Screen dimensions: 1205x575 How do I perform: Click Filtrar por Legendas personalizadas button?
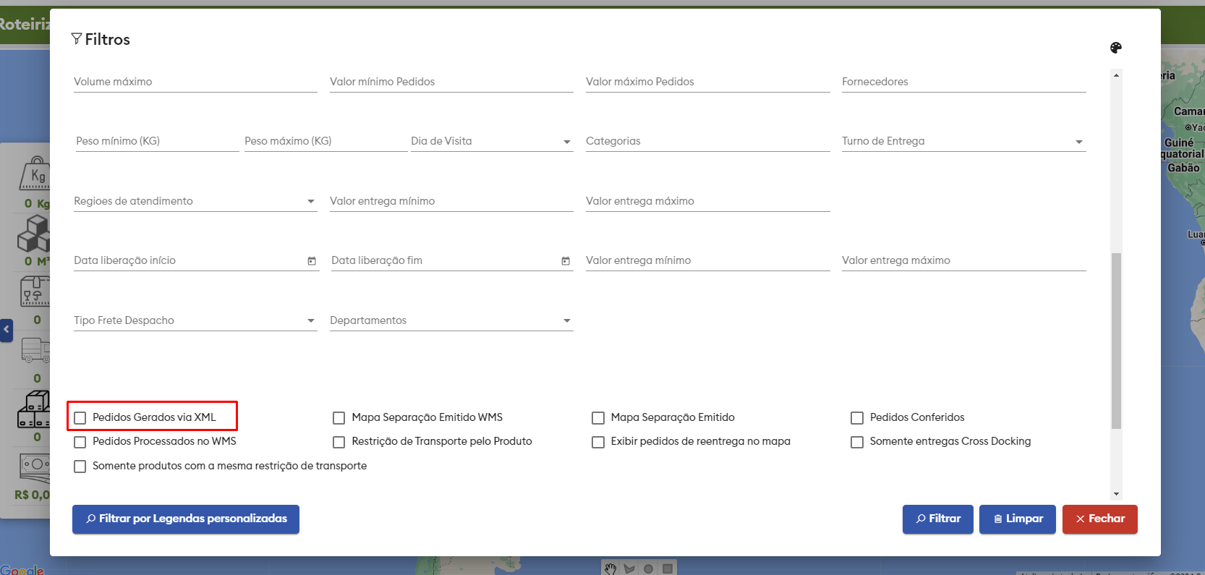point(186,519)
